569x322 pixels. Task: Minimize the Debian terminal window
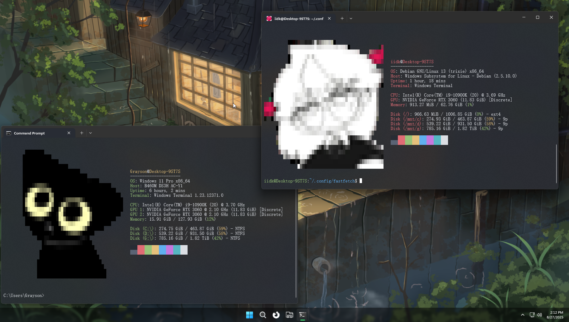click(524, 17)
